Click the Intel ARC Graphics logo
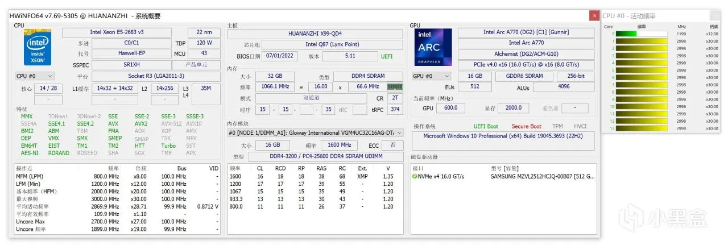This screenshot has width=728, height=249. pyautogui.click(x=433, y=47)
